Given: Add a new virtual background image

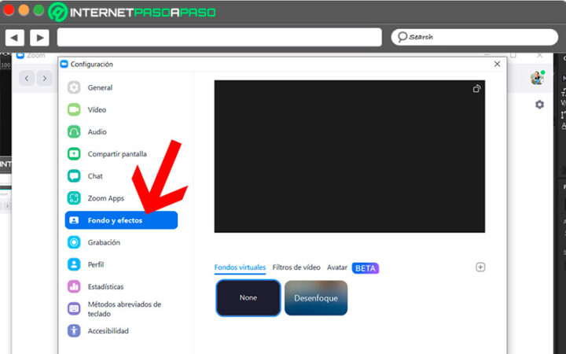Looking at the screenshot, I should (x=480, y=267).
